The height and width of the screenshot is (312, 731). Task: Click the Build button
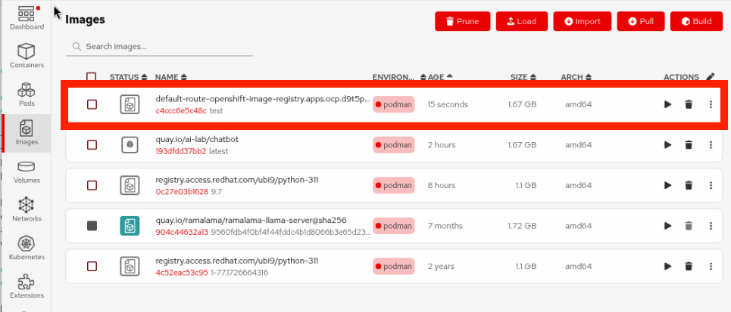tap(696, 21)
